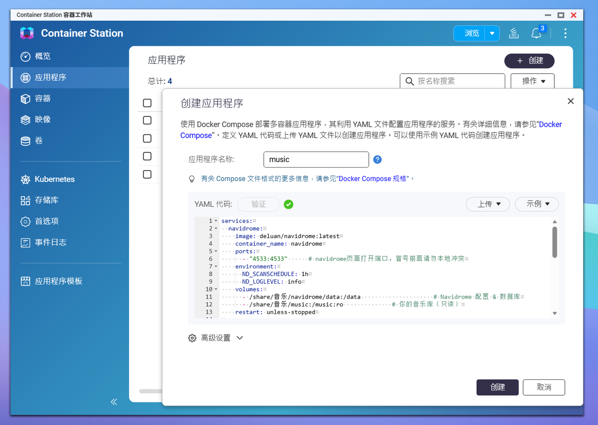Open the three-dot more options menu
The image size is (598, 425).
pyautogui.click(x=565, y=33)
